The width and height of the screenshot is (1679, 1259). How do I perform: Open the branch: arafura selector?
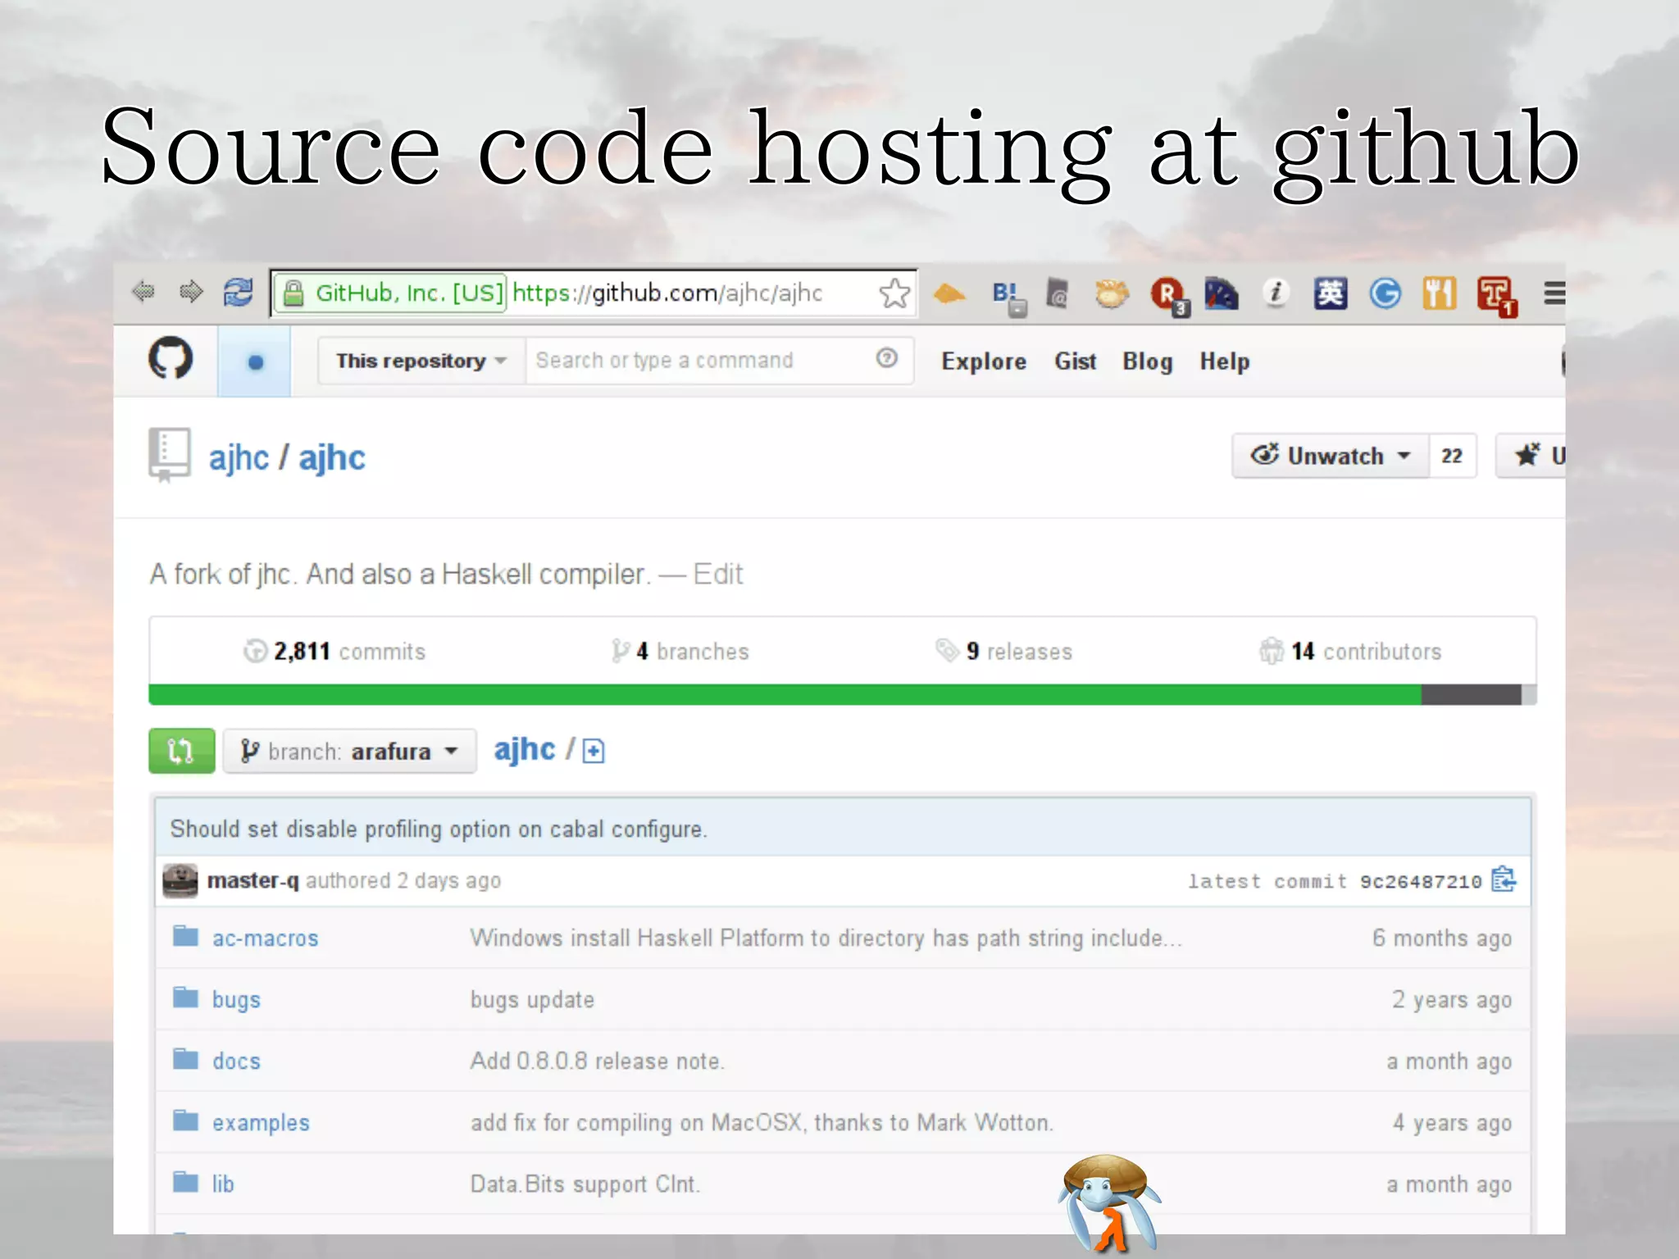[350, 751]
